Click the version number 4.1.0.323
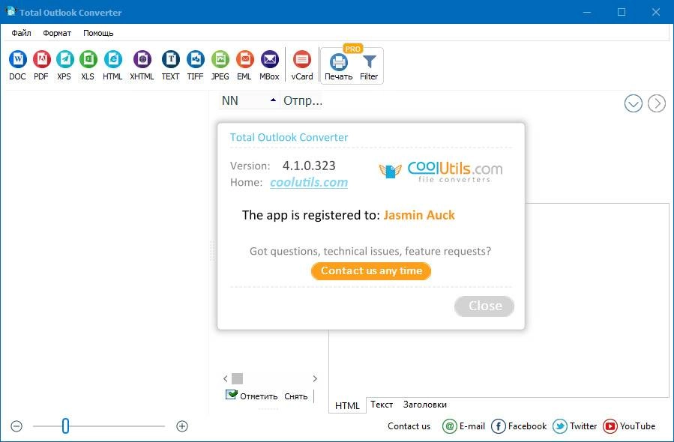Viewport: 674px width, 442px height. point(309,166)
